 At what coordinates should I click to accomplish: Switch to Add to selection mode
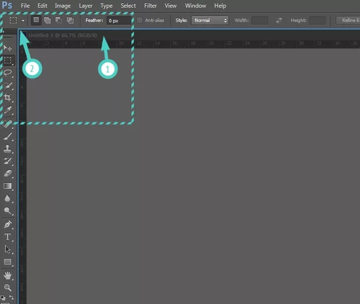click(47, 20)
